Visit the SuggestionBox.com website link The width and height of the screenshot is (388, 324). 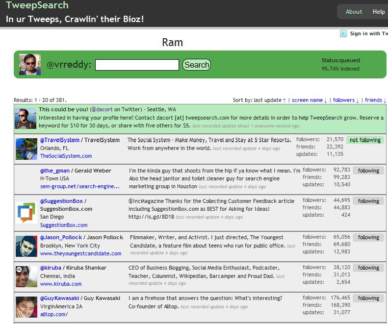(64, 225)
